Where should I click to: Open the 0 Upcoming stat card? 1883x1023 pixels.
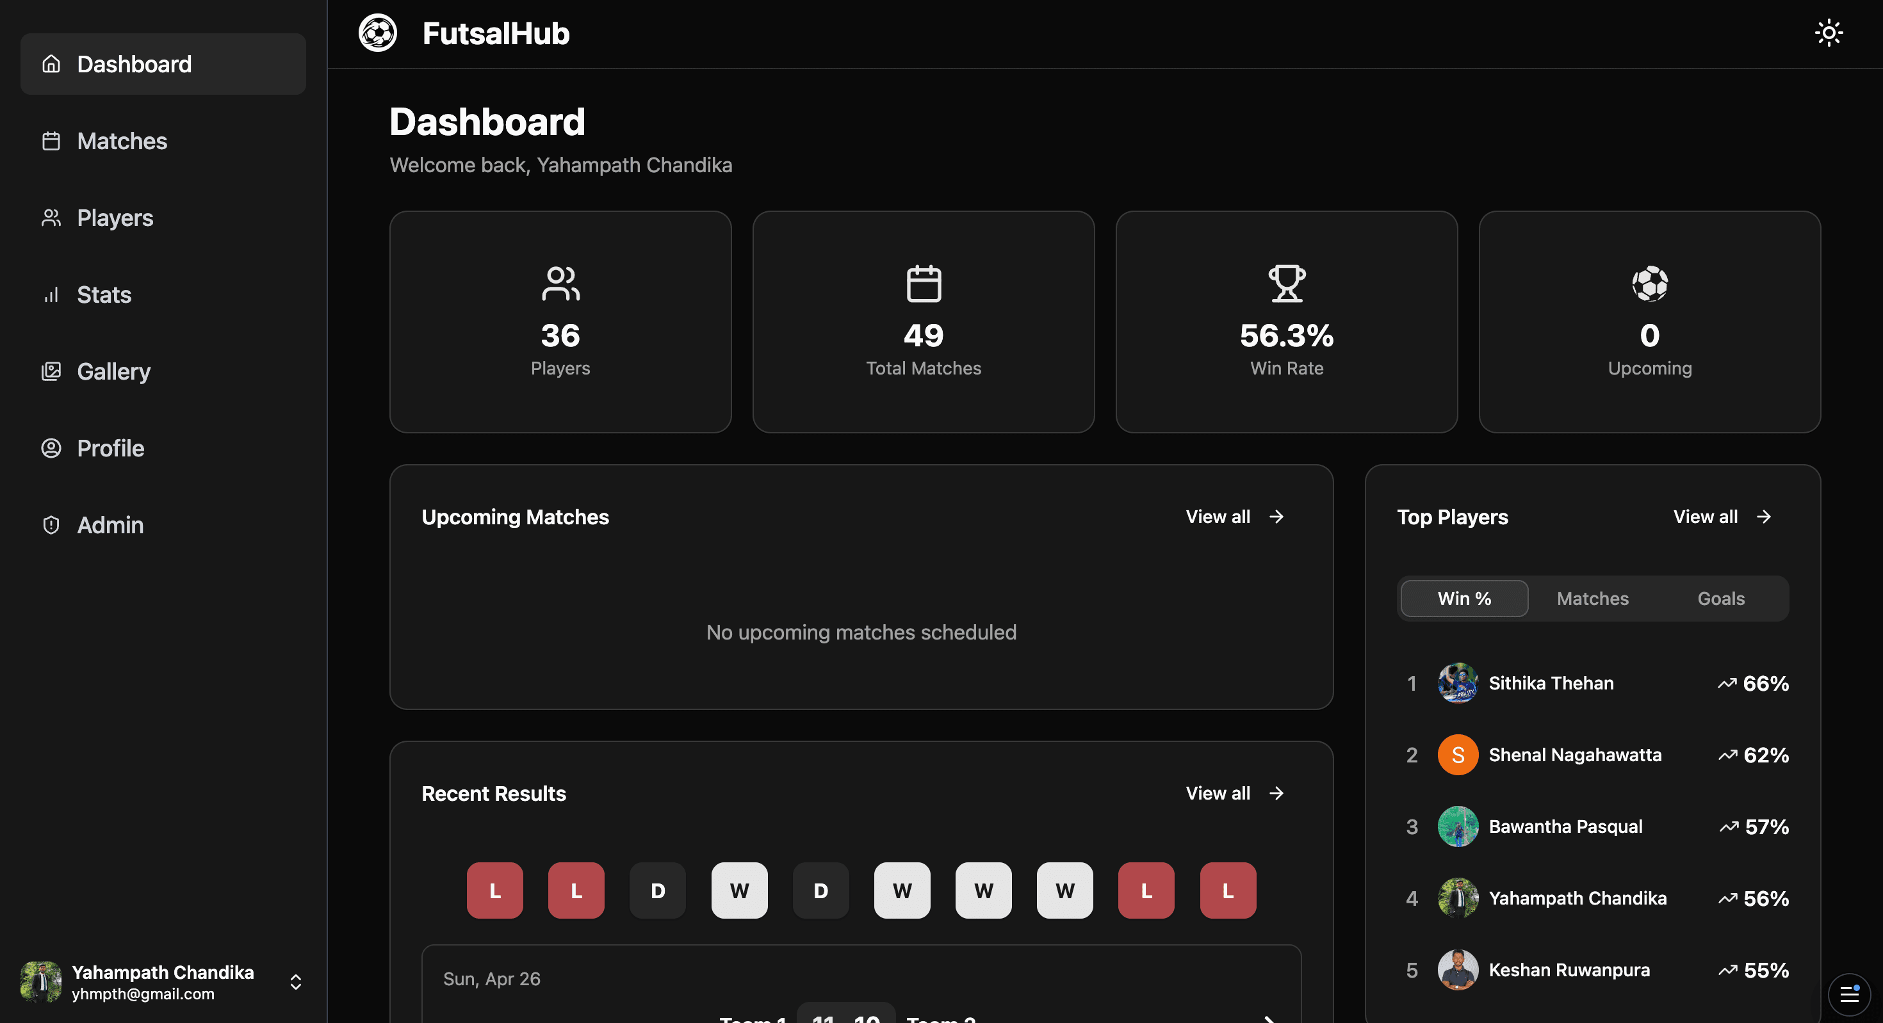click(x=1650, y=321)
